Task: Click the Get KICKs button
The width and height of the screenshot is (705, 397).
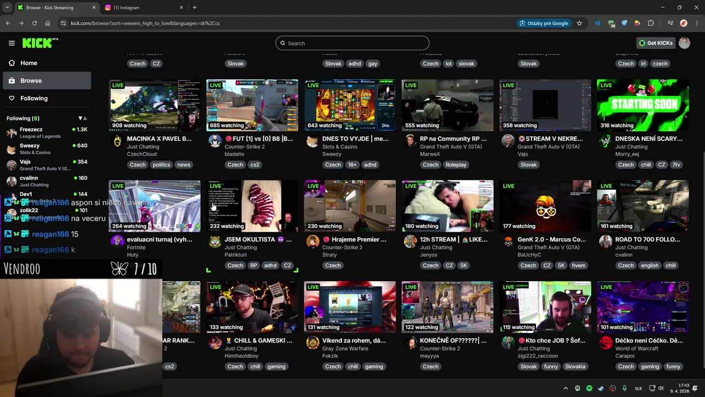Action: (x=655, y=43)
